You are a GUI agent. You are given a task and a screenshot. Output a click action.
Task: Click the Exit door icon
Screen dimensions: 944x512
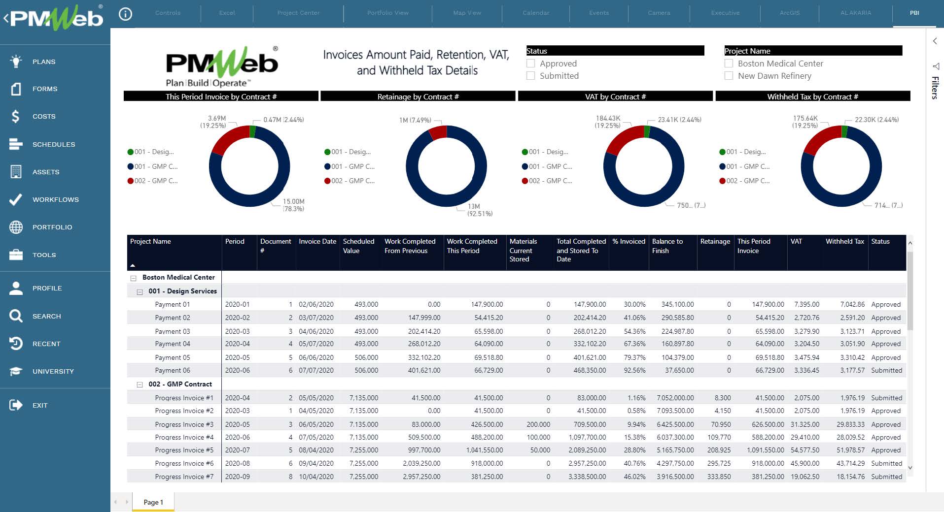[16, 405]
